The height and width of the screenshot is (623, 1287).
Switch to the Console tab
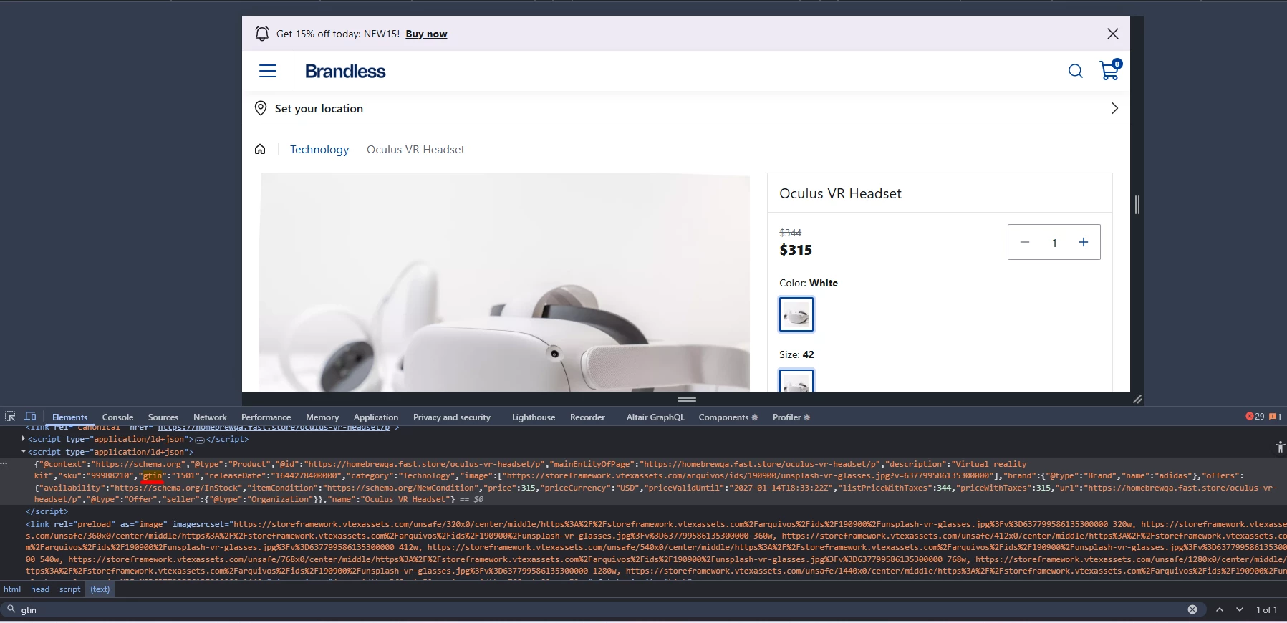click(x=117, y=417)
